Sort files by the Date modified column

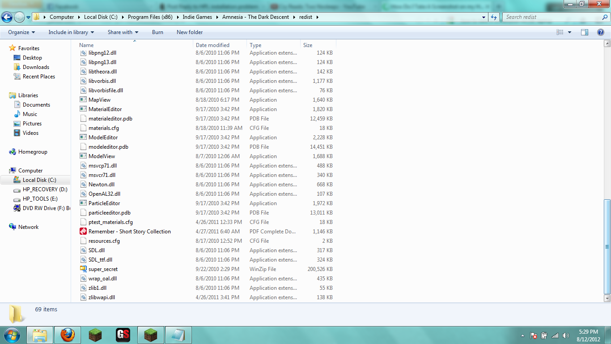212,45
